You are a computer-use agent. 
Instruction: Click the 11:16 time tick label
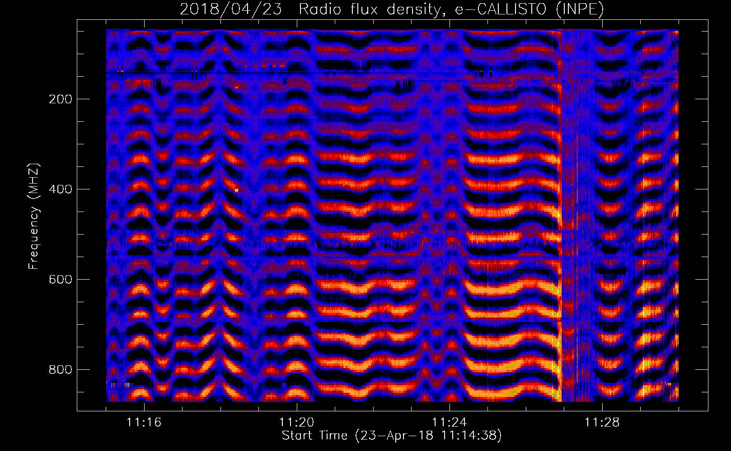tap(144, 423)
